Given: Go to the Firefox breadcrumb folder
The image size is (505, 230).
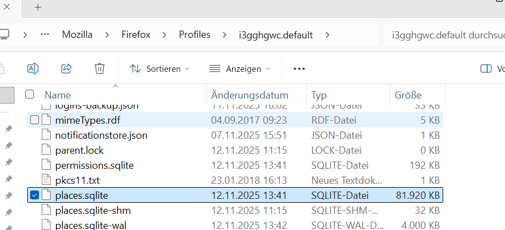Looking at the screenshot, I should [136, 35].
